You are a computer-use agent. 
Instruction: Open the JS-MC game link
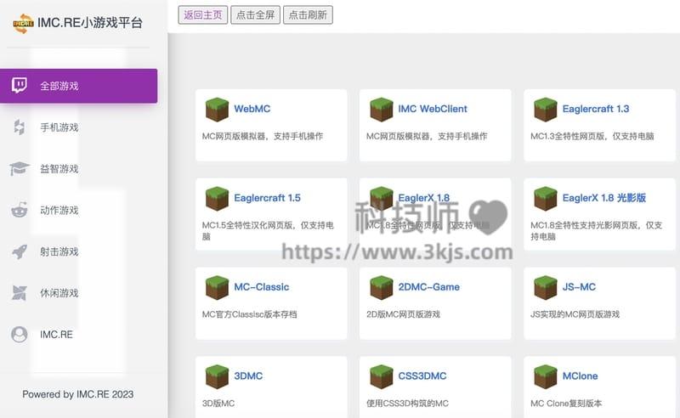click(x=579, y=287)
